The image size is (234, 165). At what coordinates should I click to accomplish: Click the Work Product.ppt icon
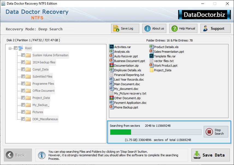[151, 65]
